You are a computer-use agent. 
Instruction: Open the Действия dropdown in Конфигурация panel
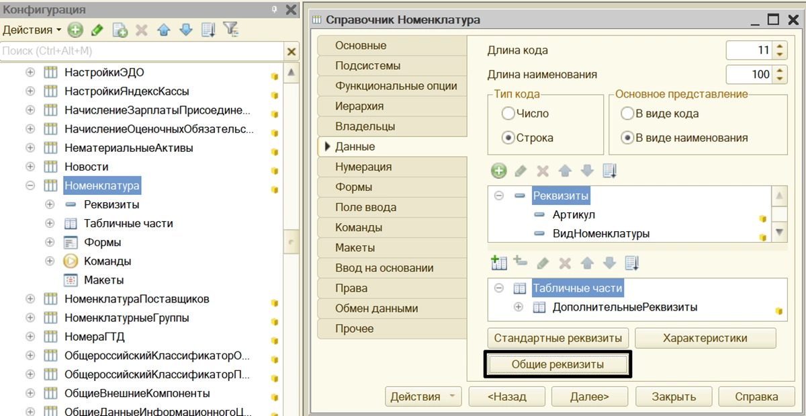[32, 30]
